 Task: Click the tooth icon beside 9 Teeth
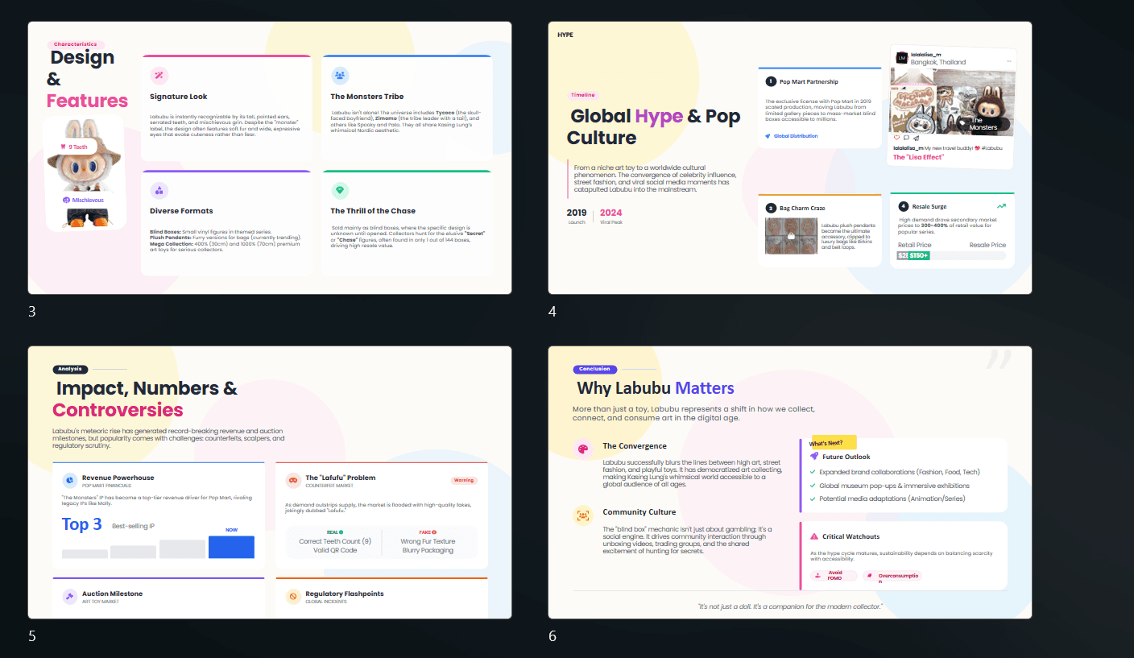tap(64, 147)
